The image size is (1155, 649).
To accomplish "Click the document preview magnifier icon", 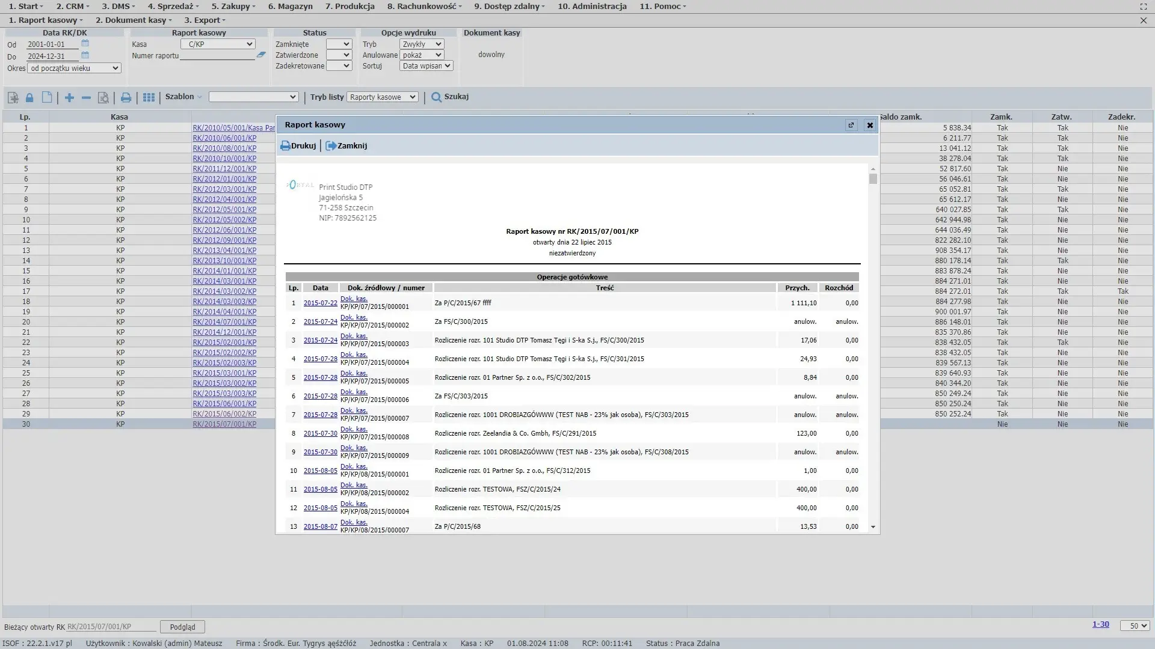I will tap(103, 97).
